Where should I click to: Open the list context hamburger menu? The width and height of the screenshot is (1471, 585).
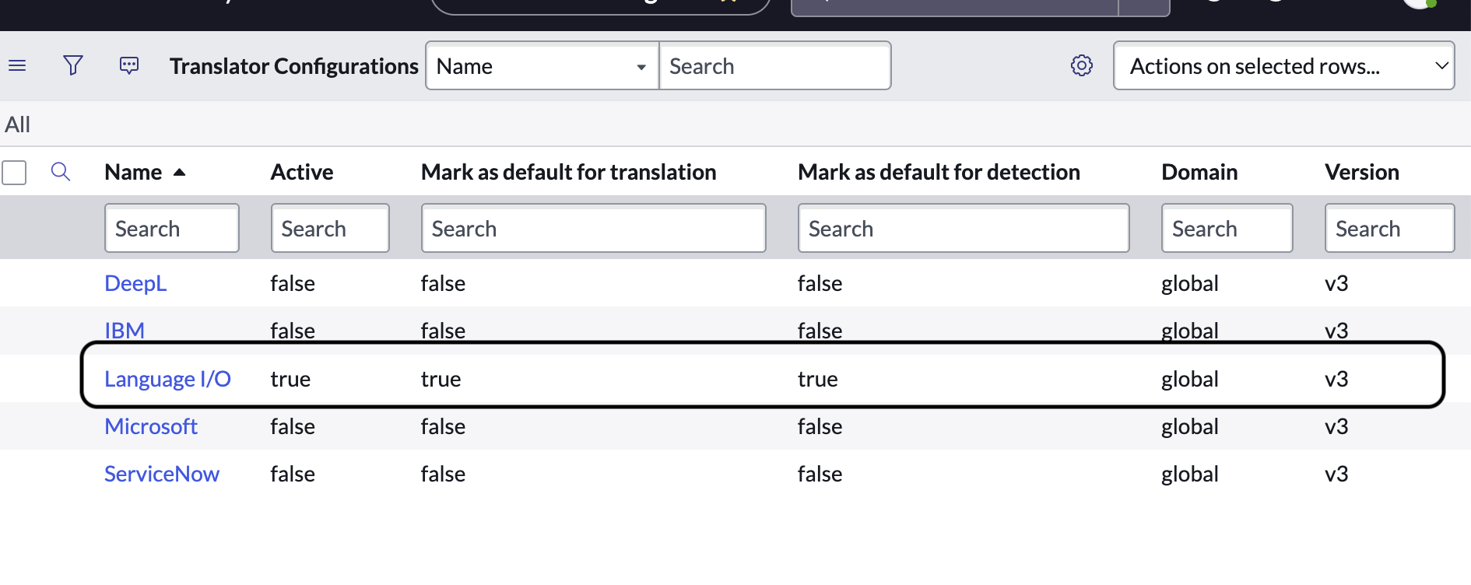[17, 66]
